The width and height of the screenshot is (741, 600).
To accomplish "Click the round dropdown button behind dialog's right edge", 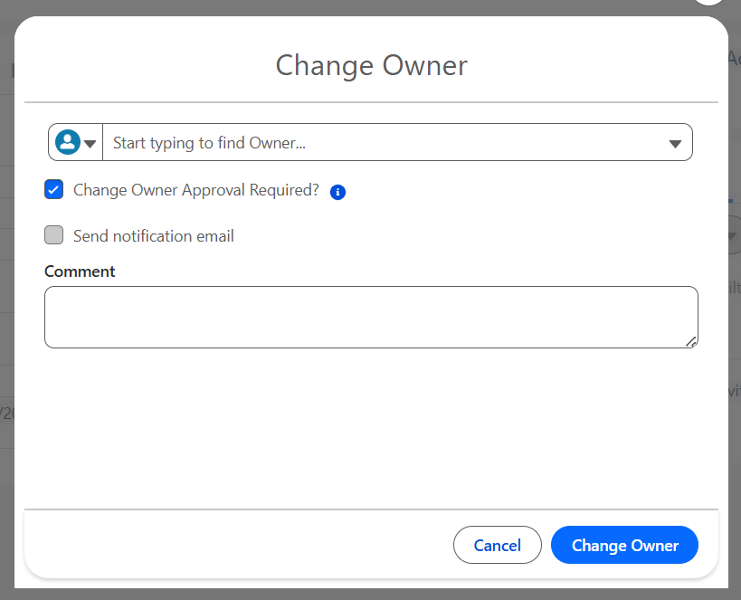I will [733, 235].
